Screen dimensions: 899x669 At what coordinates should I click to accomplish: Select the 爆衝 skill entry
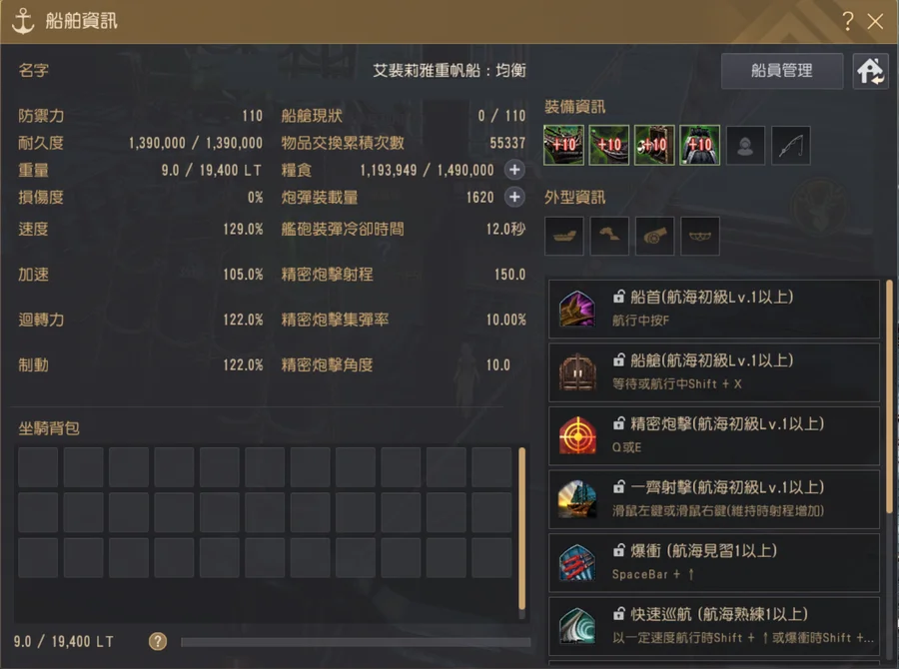click(714, 562)
